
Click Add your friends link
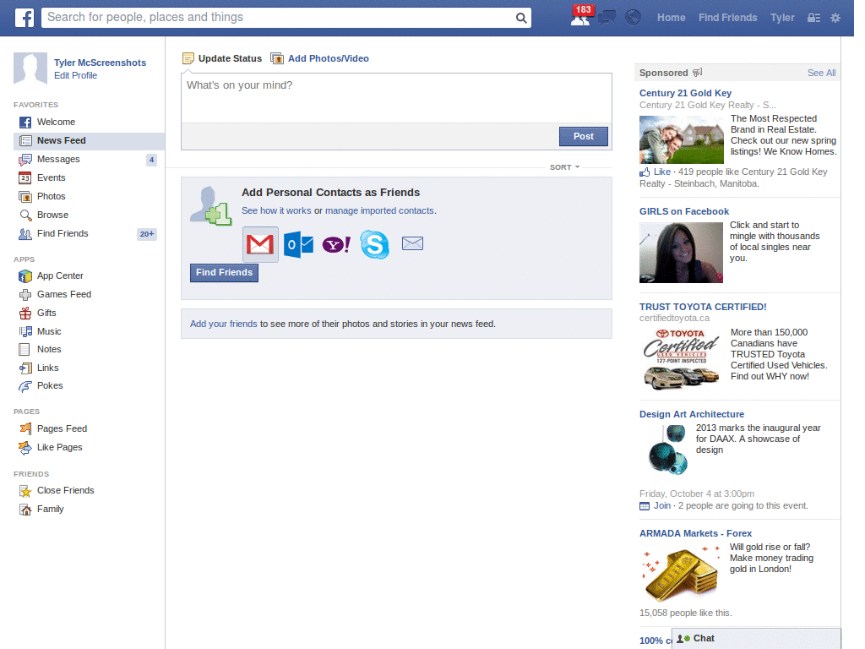click(x=223, y=324)
